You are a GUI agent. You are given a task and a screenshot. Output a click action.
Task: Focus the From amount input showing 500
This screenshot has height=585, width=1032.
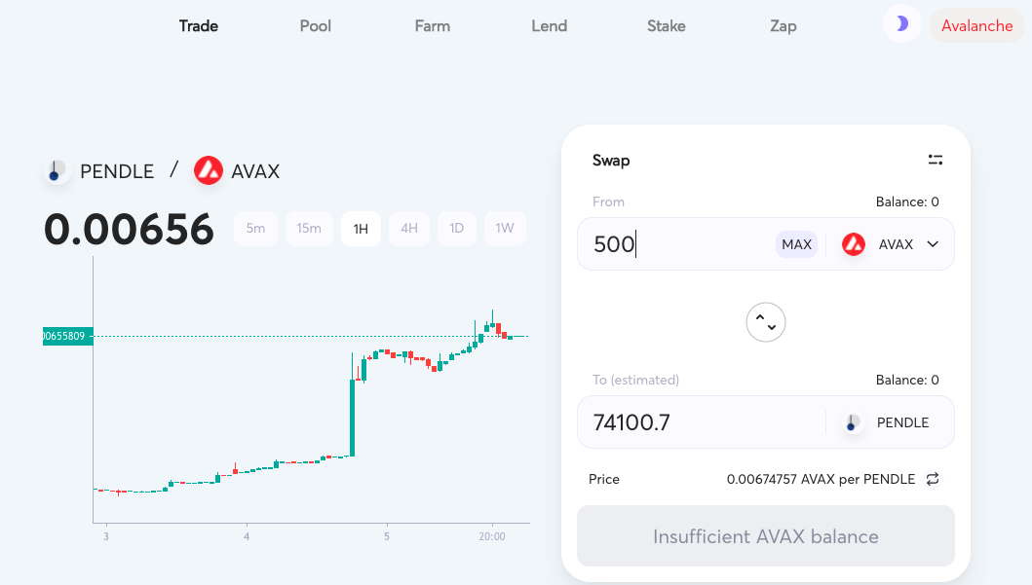tap(678, 244)
